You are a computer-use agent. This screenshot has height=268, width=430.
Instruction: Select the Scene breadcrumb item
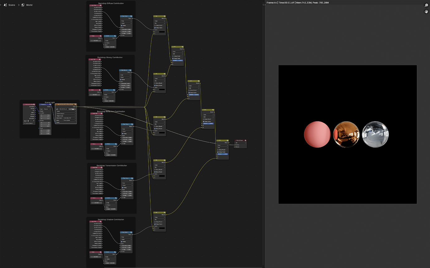(x=12, y=5)
